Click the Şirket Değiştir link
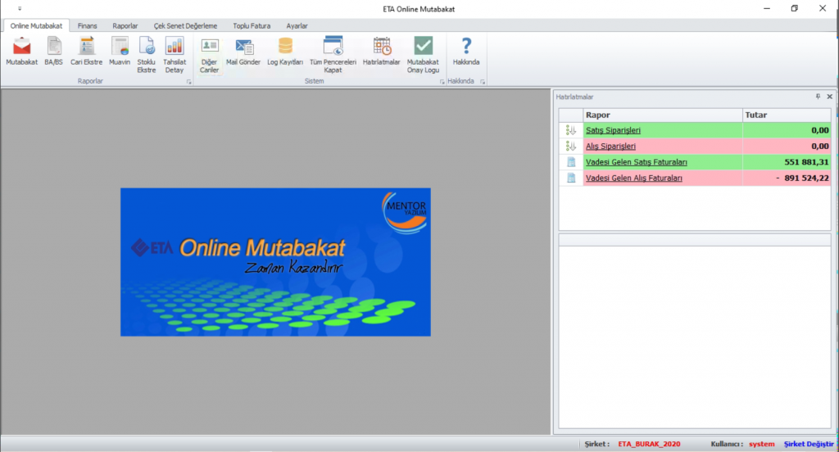Viewport: 839px width, 452px height. point(809,444)
